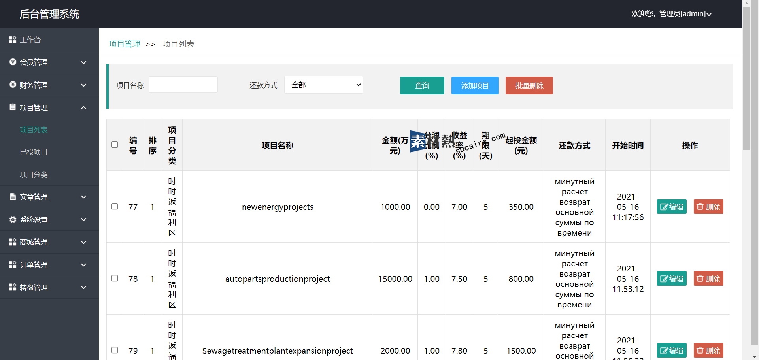Screen dimensions: 759x360
Task: Click project name autopartsproductionproject
Action: pyautogui.click(x=278, y=279)
